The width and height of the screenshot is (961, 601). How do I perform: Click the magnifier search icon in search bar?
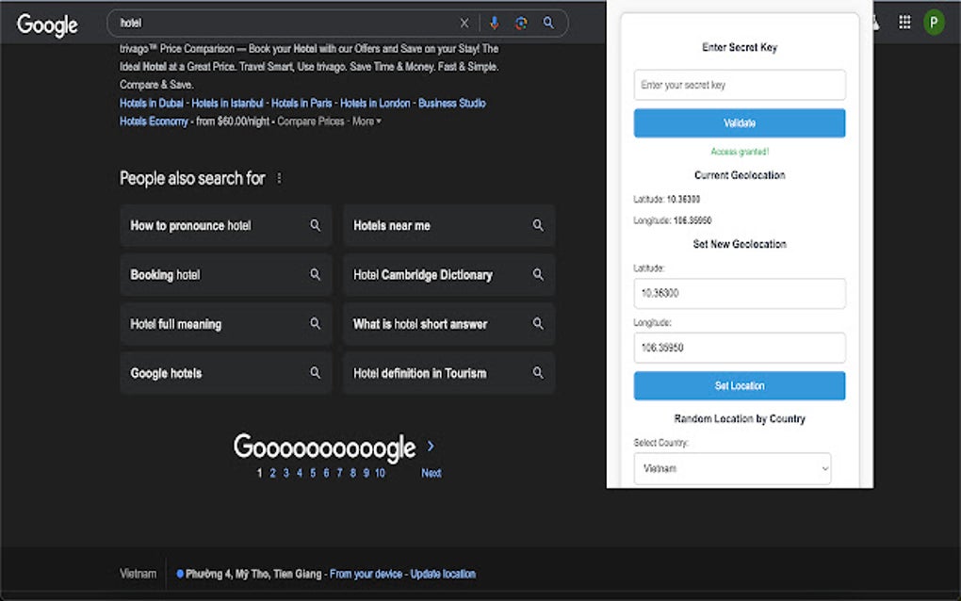point(548,24)
